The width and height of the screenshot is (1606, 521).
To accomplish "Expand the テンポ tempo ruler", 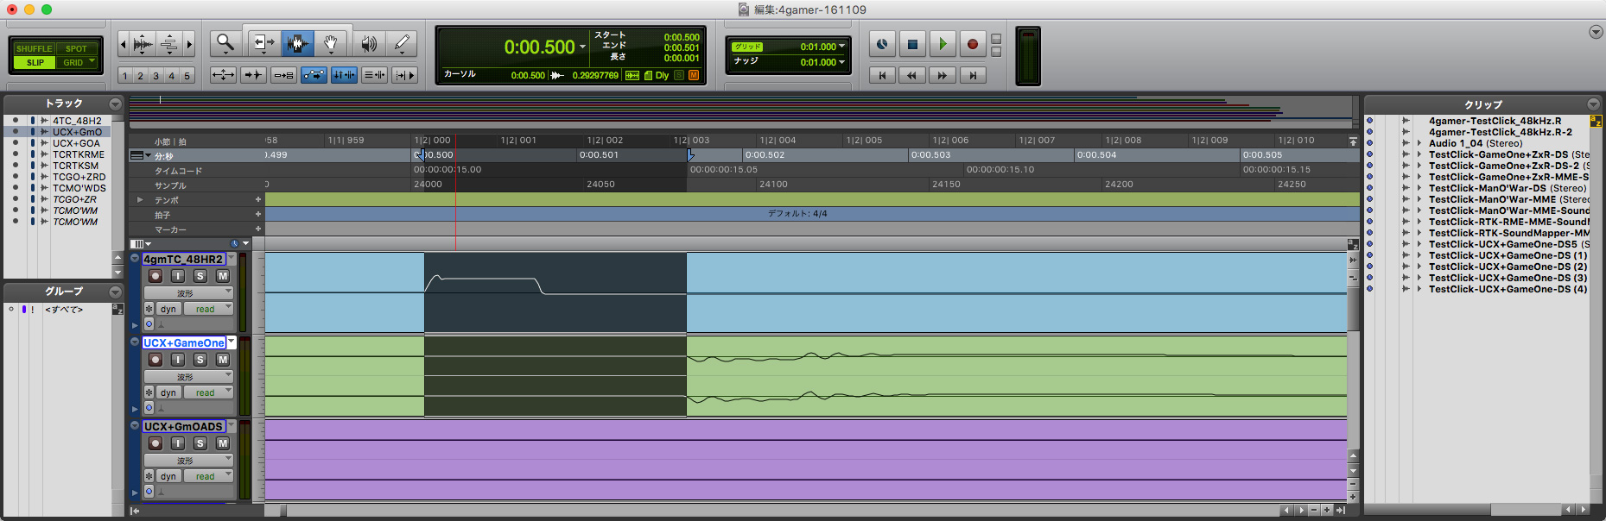I will coord(140,200).
